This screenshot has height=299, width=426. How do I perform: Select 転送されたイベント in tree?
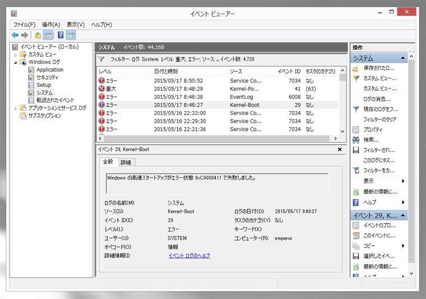pyautogui.click(x=55, y=100)
